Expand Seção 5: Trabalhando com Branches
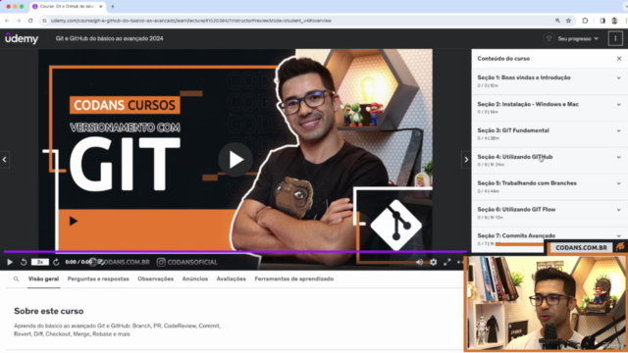The height and width of the screenshot is (353, 628). coord(549,187)
